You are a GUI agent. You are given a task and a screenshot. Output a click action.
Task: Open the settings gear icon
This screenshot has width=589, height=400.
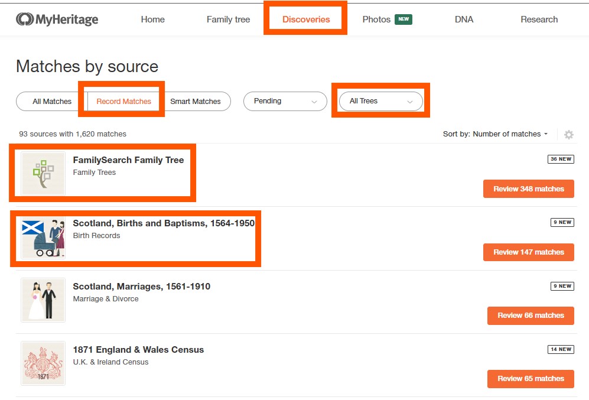tap(568, 135)
